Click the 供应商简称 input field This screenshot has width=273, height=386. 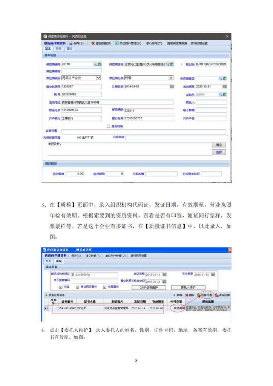click(81, 71)
